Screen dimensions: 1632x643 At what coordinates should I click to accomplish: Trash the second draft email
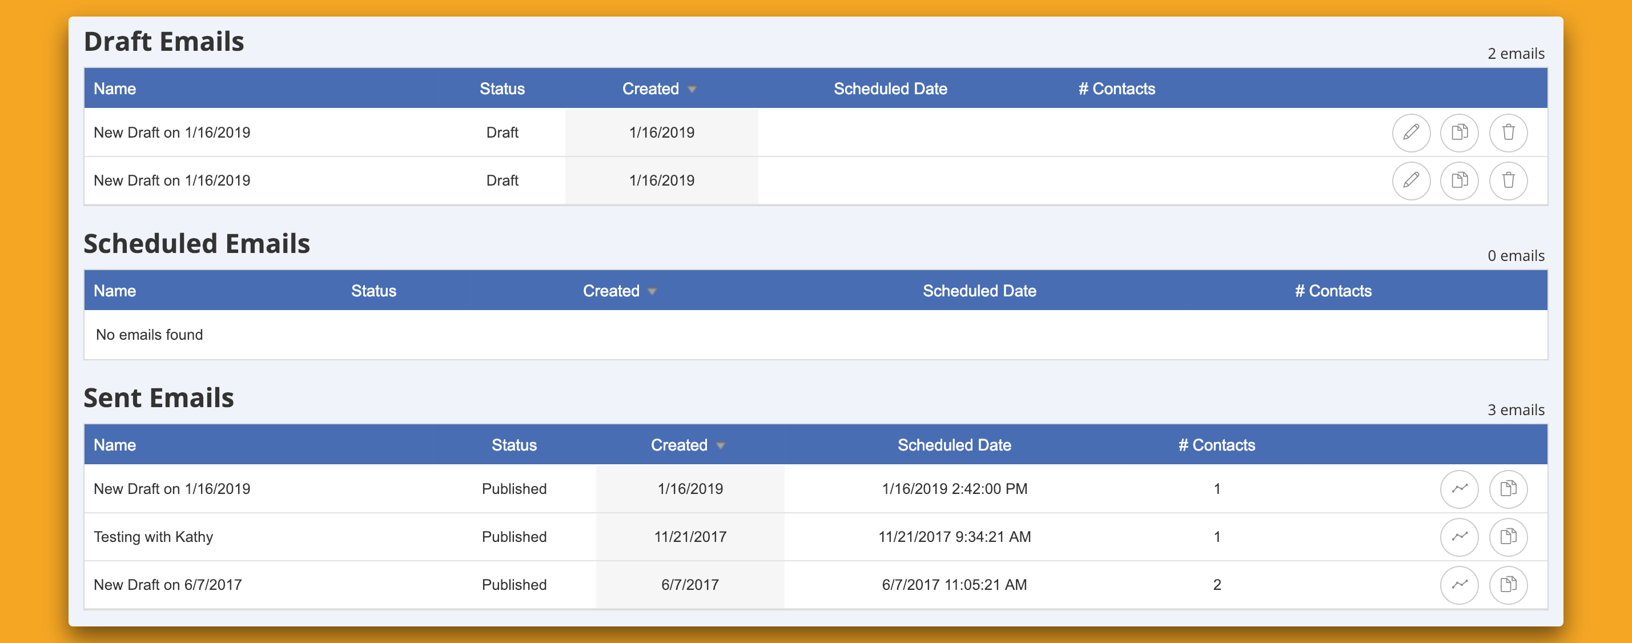pyautogui.click(x=1508, y=180)
